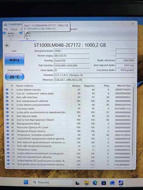Screen dimensions: 143x190
Task: Launch Microsoft Edge from the taskbar
Action: click(x=95, y=183)
